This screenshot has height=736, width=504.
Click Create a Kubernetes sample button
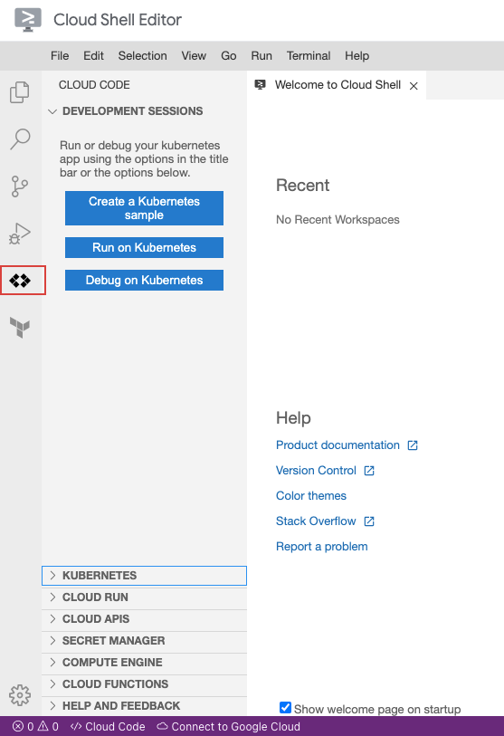point(144,208)
